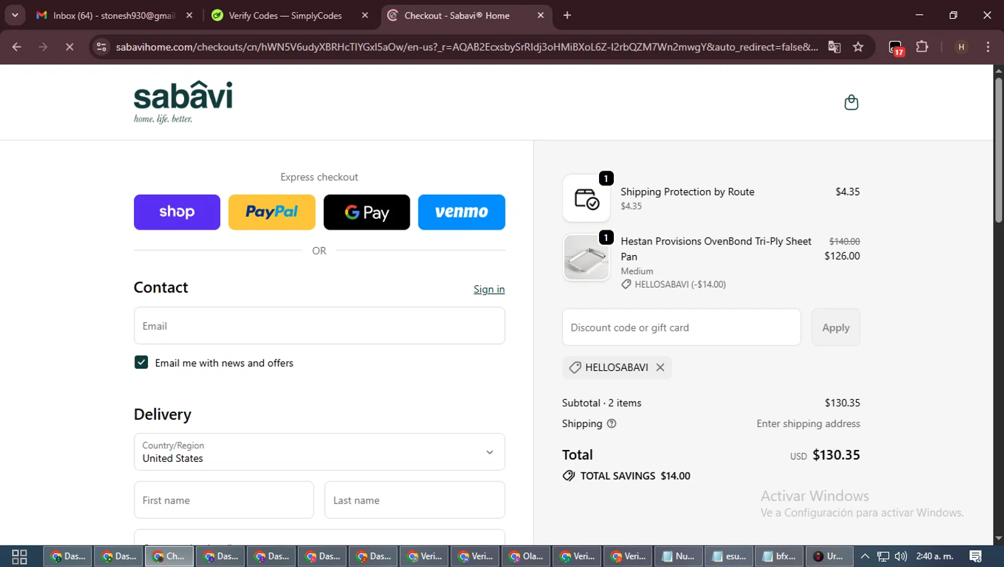Open the network tray icon
Viewport: 1004px width, 567px height.
884,556
